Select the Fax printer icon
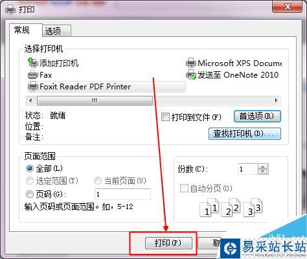Image resolution: width=307 pixels, height=259 pixels. pos(33,75)
